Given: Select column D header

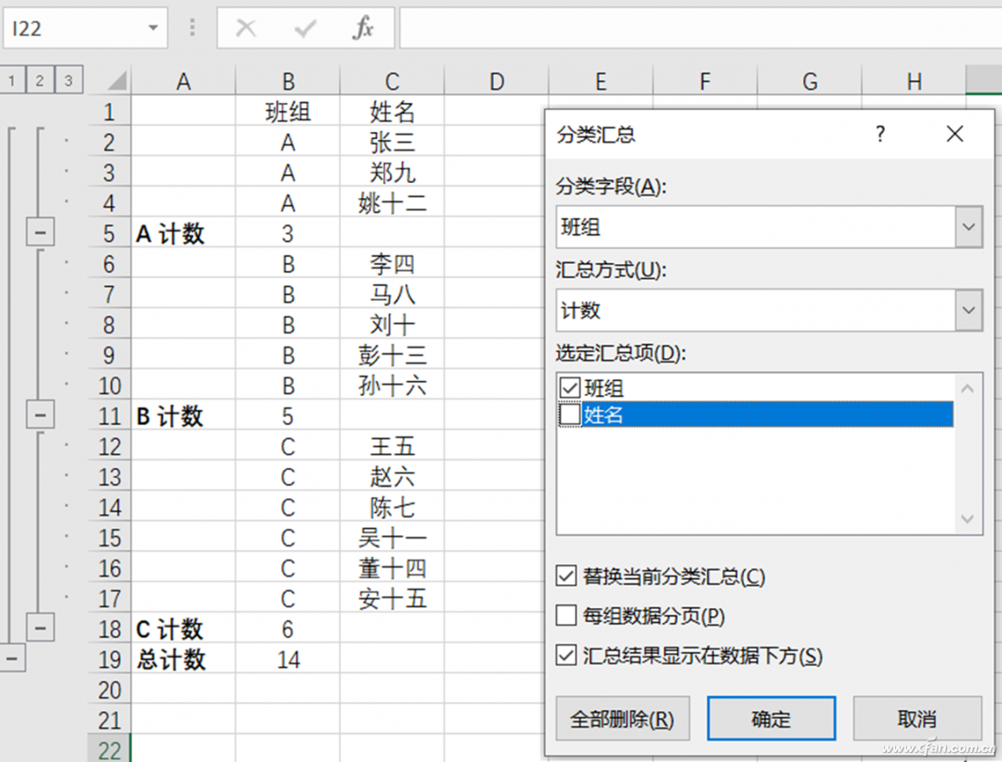Looking at the screenshot, I should coord(497,81).
